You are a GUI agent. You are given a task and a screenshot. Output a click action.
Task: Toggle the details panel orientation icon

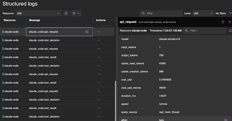click(223, 22)
